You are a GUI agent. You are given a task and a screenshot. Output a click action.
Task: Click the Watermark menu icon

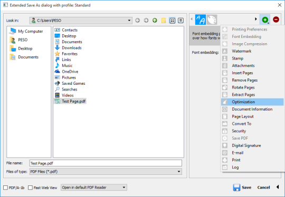coord(225,51)
